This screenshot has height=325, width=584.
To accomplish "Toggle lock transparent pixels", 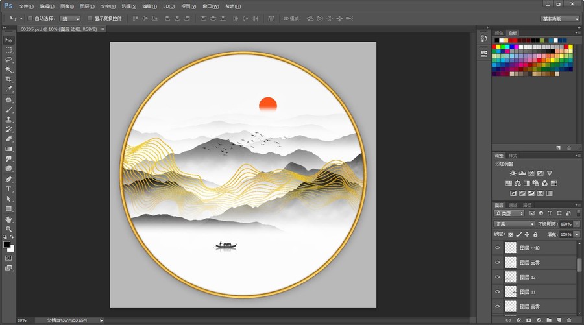I will point(510,235).
